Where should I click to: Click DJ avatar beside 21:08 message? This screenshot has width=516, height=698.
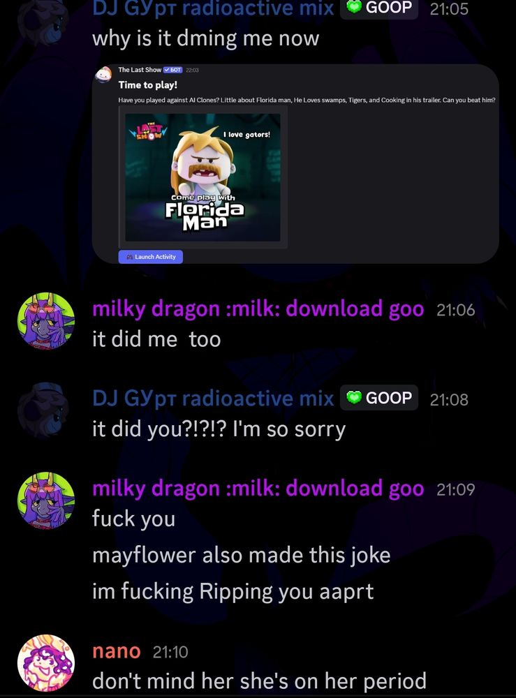pyautogui.click(x=43, y=410)
